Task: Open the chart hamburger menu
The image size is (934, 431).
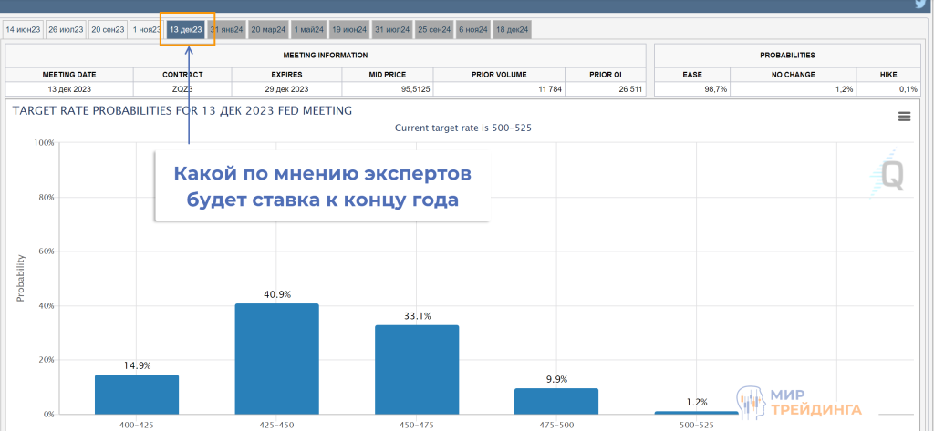Action: pos(904,116)
